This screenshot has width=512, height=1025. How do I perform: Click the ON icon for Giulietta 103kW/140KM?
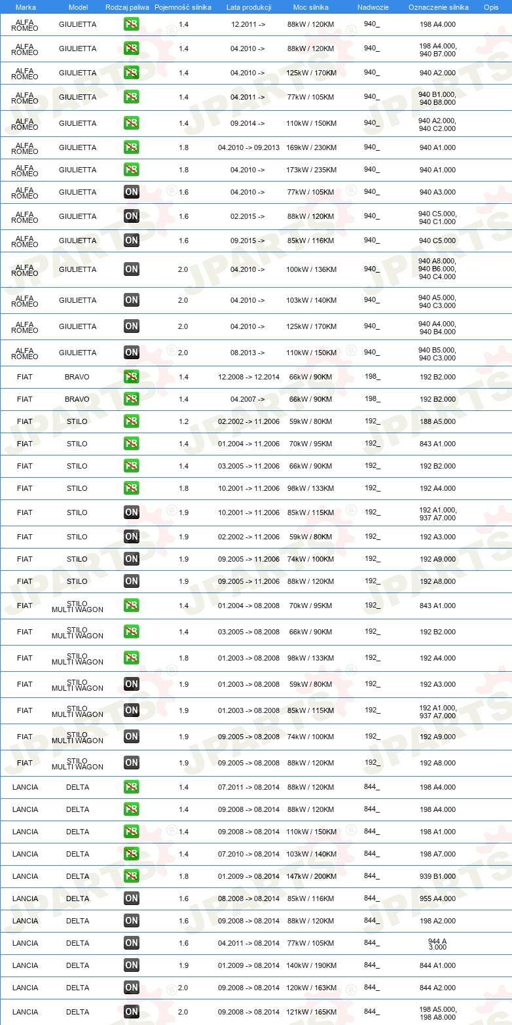pyautogui.click(x=132, y=300)
